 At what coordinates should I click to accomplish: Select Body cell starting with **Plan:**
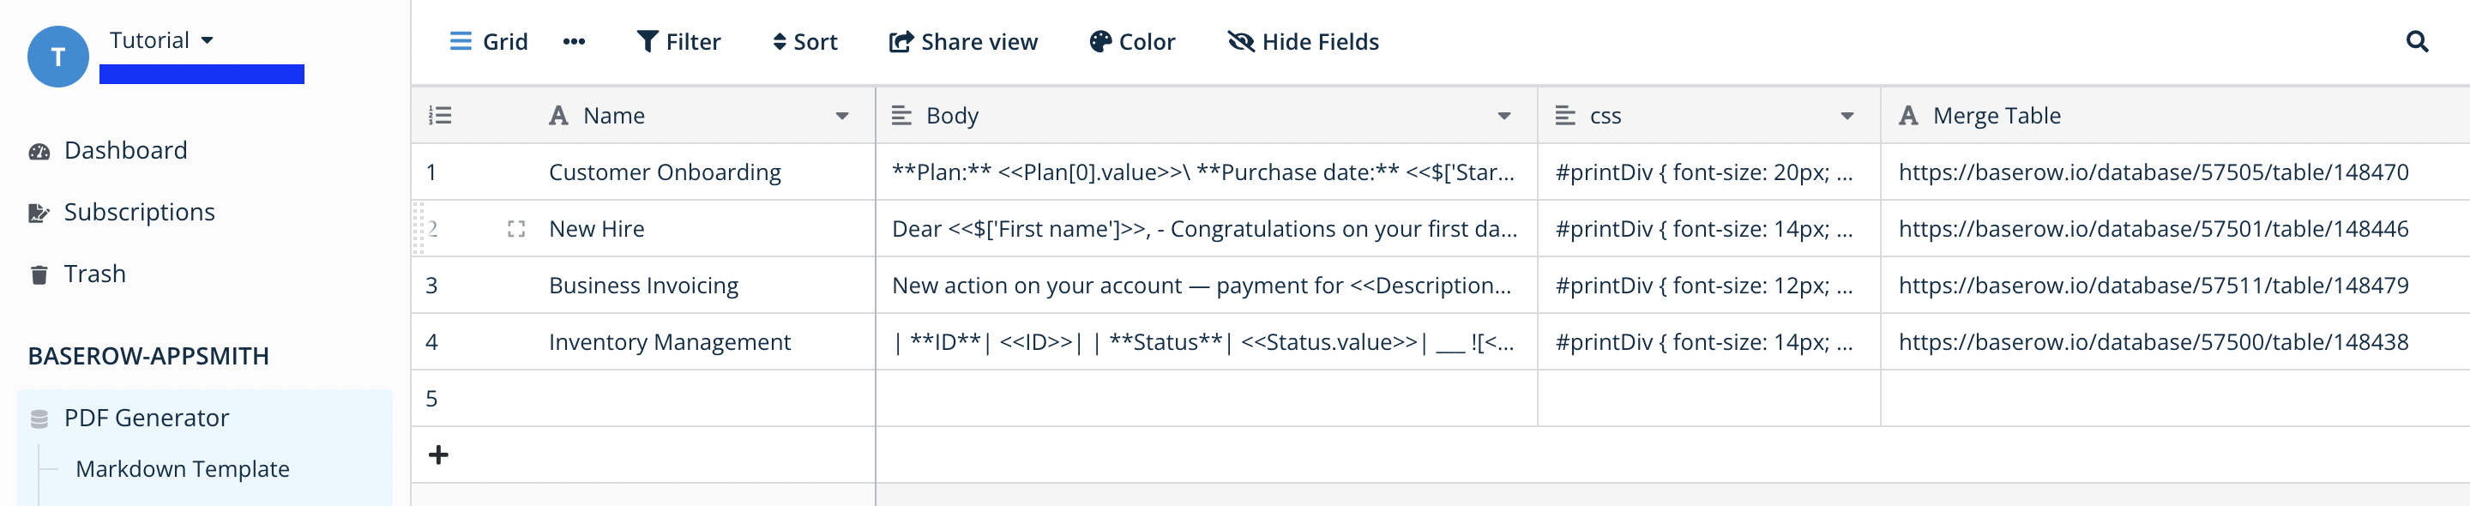click(x=1206, y=172)
